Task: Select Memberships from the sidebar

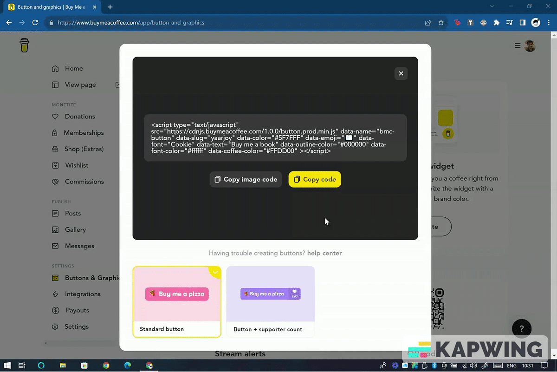Action: pyautogui.click(x=84, y=132)
